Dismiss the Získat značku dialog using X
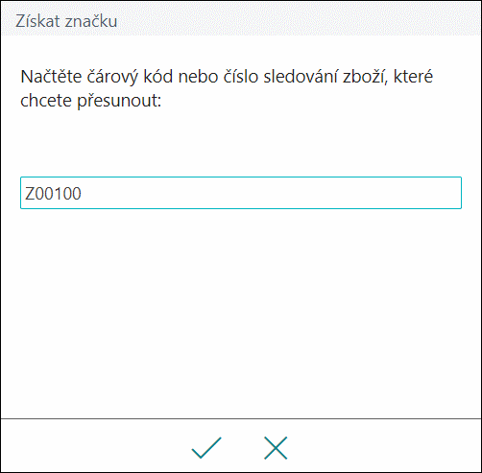Screen dimensions: 482x473 [x=276, y=447]
